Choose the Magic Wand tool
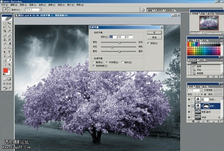The image size is (224, 151). 9,27
